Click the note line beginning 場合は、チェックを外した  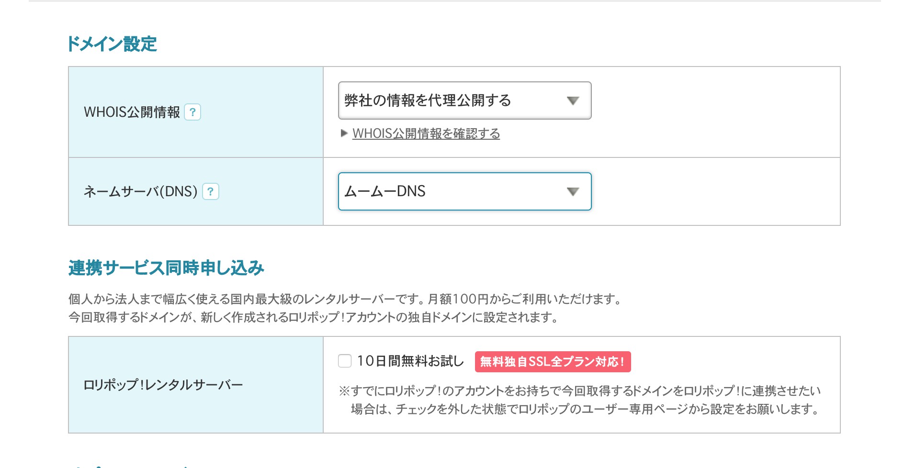tap(584, 409)
